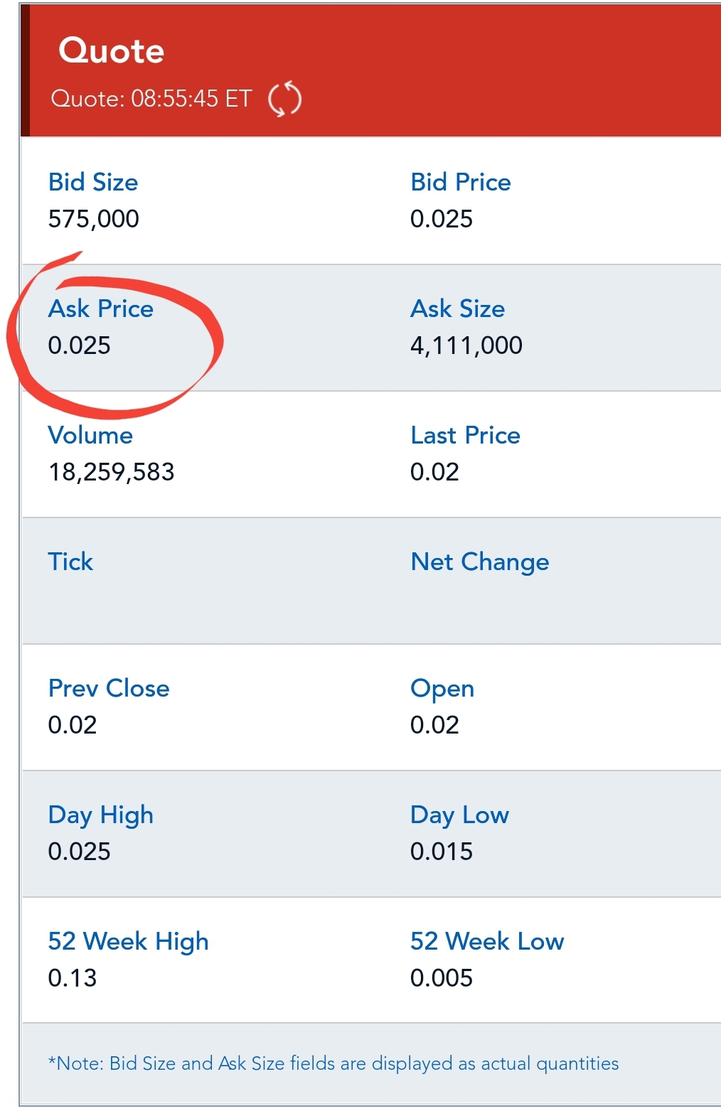Click the Bid Size note footnote

(333, 1064)
